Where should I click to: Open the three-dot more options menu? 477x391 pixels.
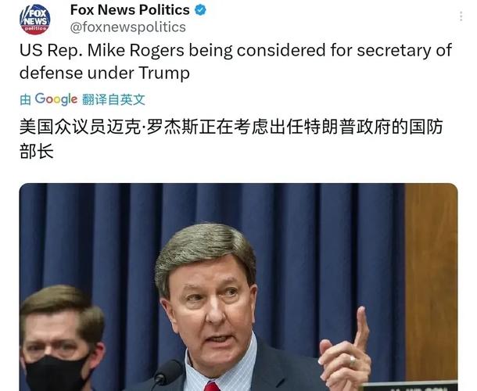tap(461, 16)
